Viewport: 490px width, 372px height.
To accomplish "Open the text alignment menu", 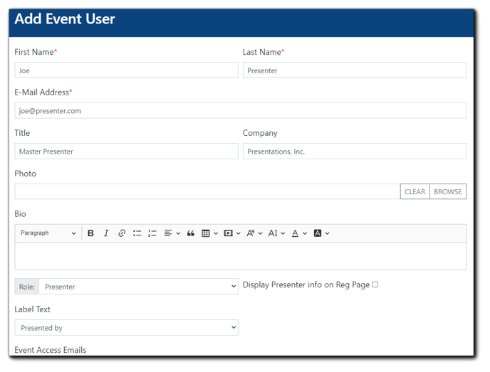I will [172, 233].
